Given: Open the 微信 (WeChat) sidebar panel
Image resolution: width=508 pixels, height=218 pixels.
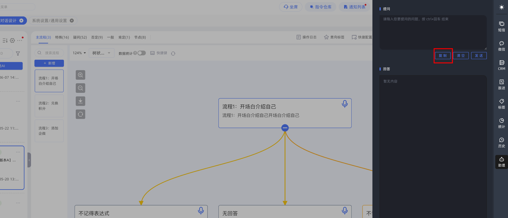Looking at the screenshot, I should click(x=501, y=46).
